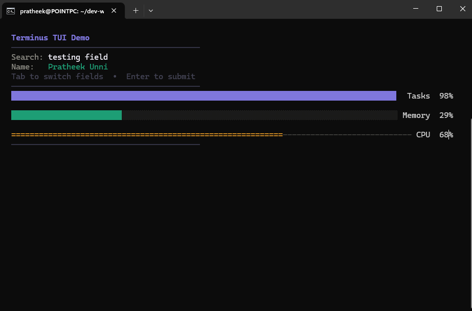Close the terminal window
472x311 pixels.
463,9
